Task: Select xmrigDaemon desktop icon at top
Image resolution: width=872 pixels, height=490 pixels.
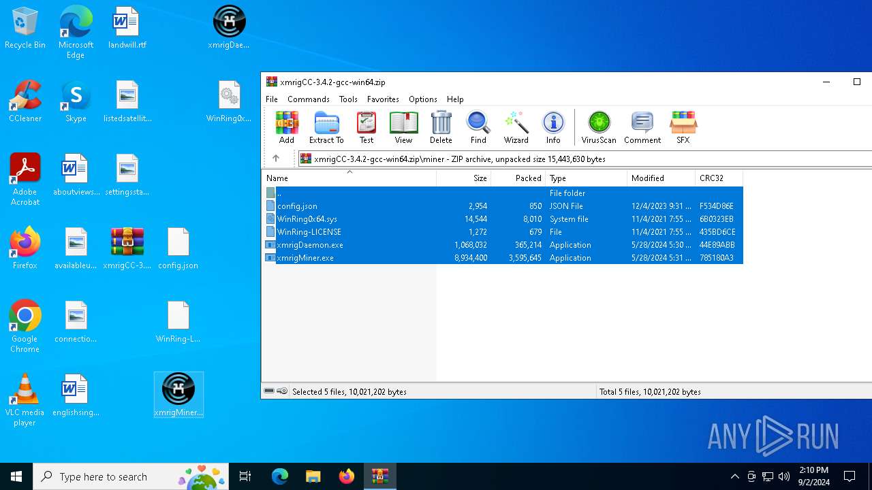Action: coord(229,29)
